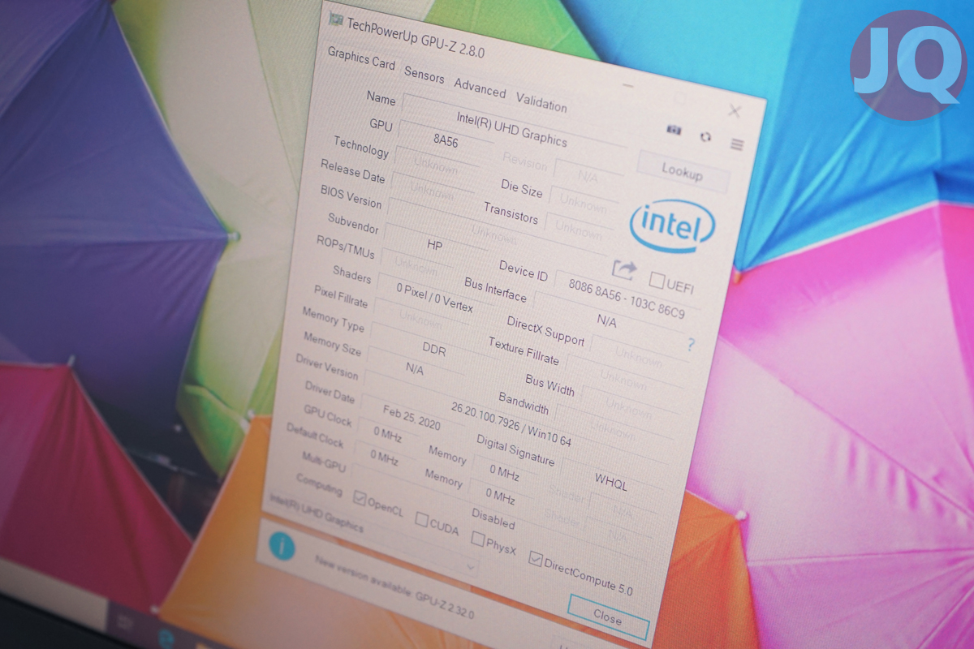Click the GPU field showing 8A56
This screenshot has width=974, height=649.
pos(446,139)
